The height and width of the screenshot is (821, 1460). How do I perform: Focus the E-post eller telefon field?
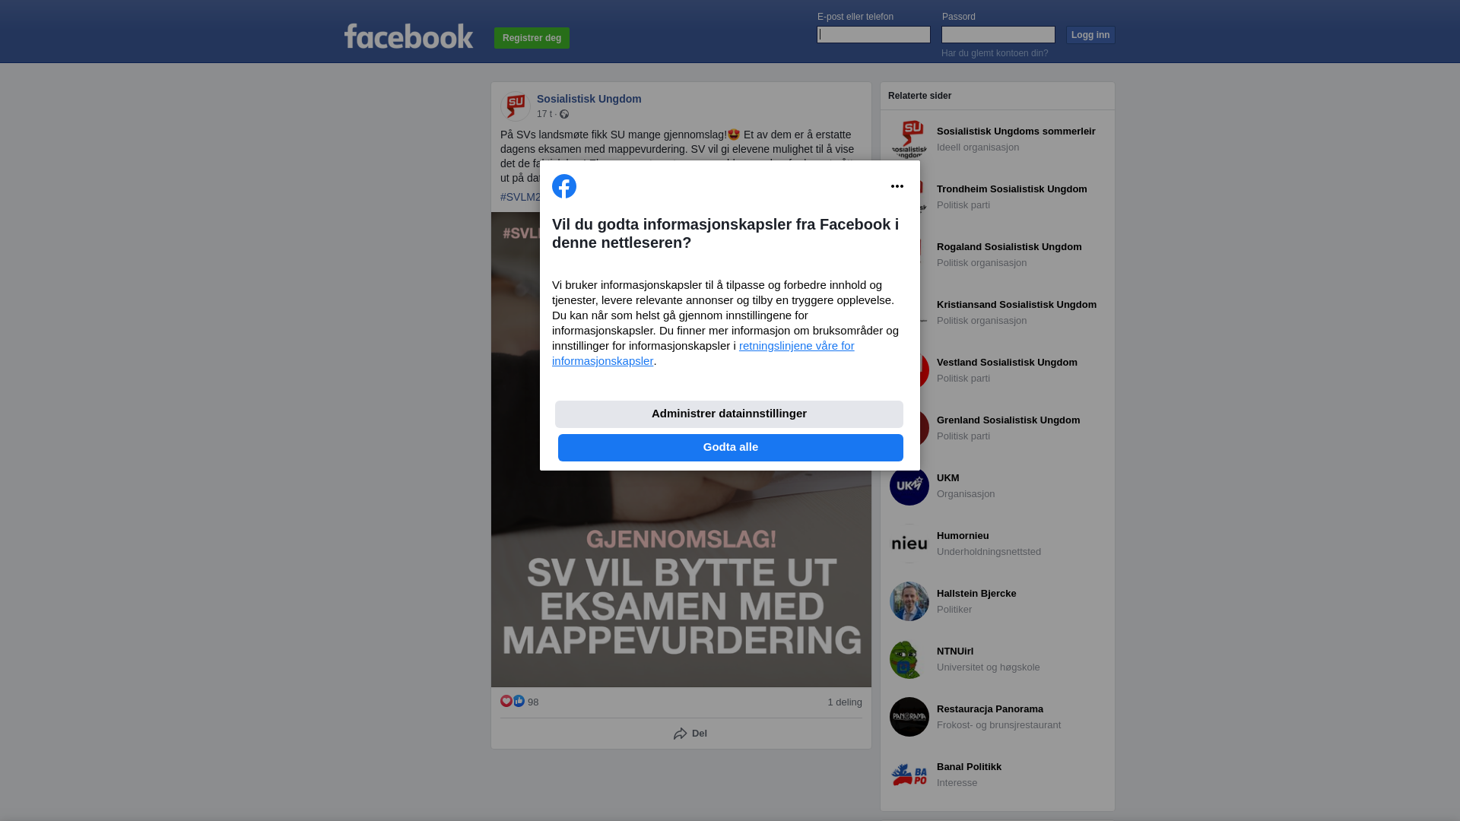click(x=874, y=35)
